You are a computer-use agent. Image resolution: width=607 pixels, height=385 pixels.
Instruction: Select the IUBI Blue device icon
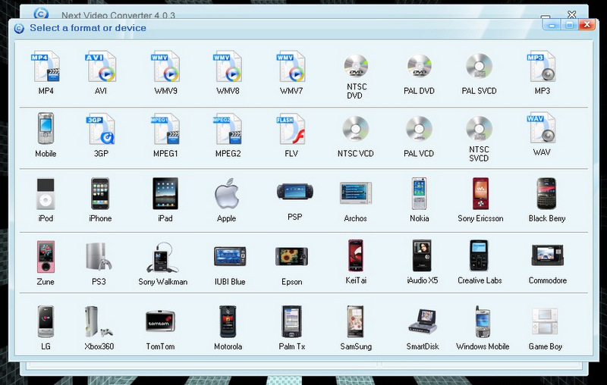pos(230,257)
